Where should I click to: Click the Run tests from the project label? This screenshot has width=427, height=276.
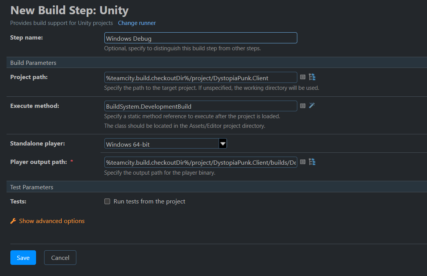tap(149, 202)
